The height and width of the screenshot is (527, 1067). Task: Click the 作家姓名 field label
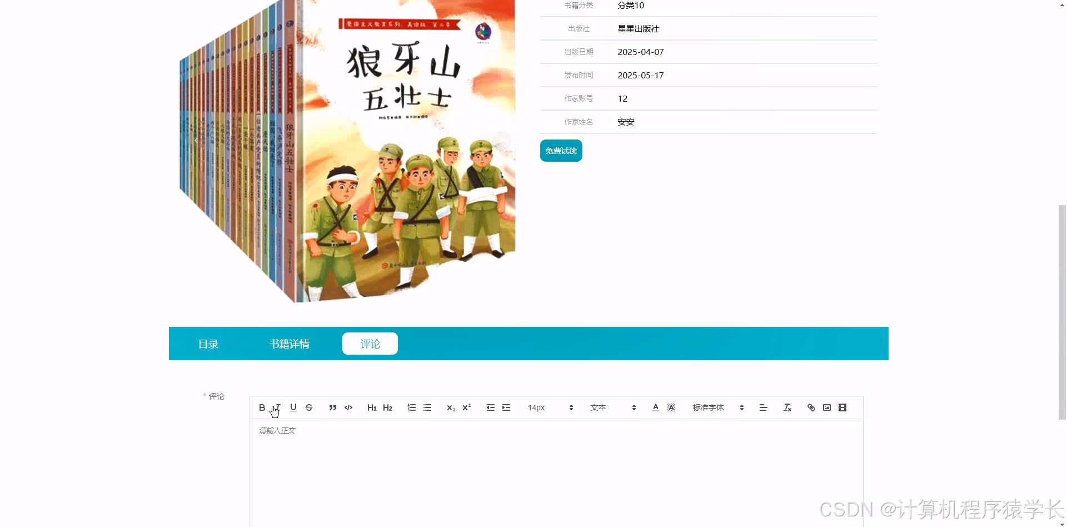pos(579,122)
